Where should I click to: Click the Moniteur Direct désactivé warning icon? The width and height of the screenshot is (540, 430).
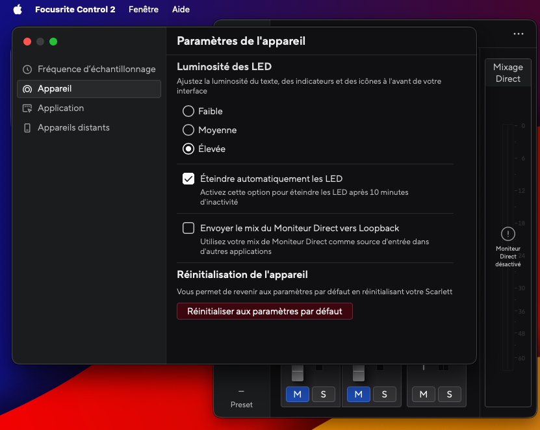[508, 234]
